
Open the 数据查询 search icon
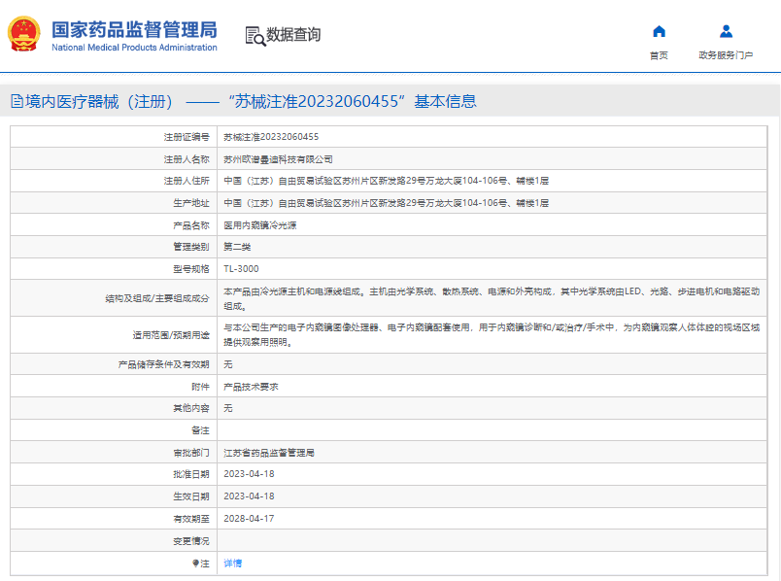click(255, 36)
